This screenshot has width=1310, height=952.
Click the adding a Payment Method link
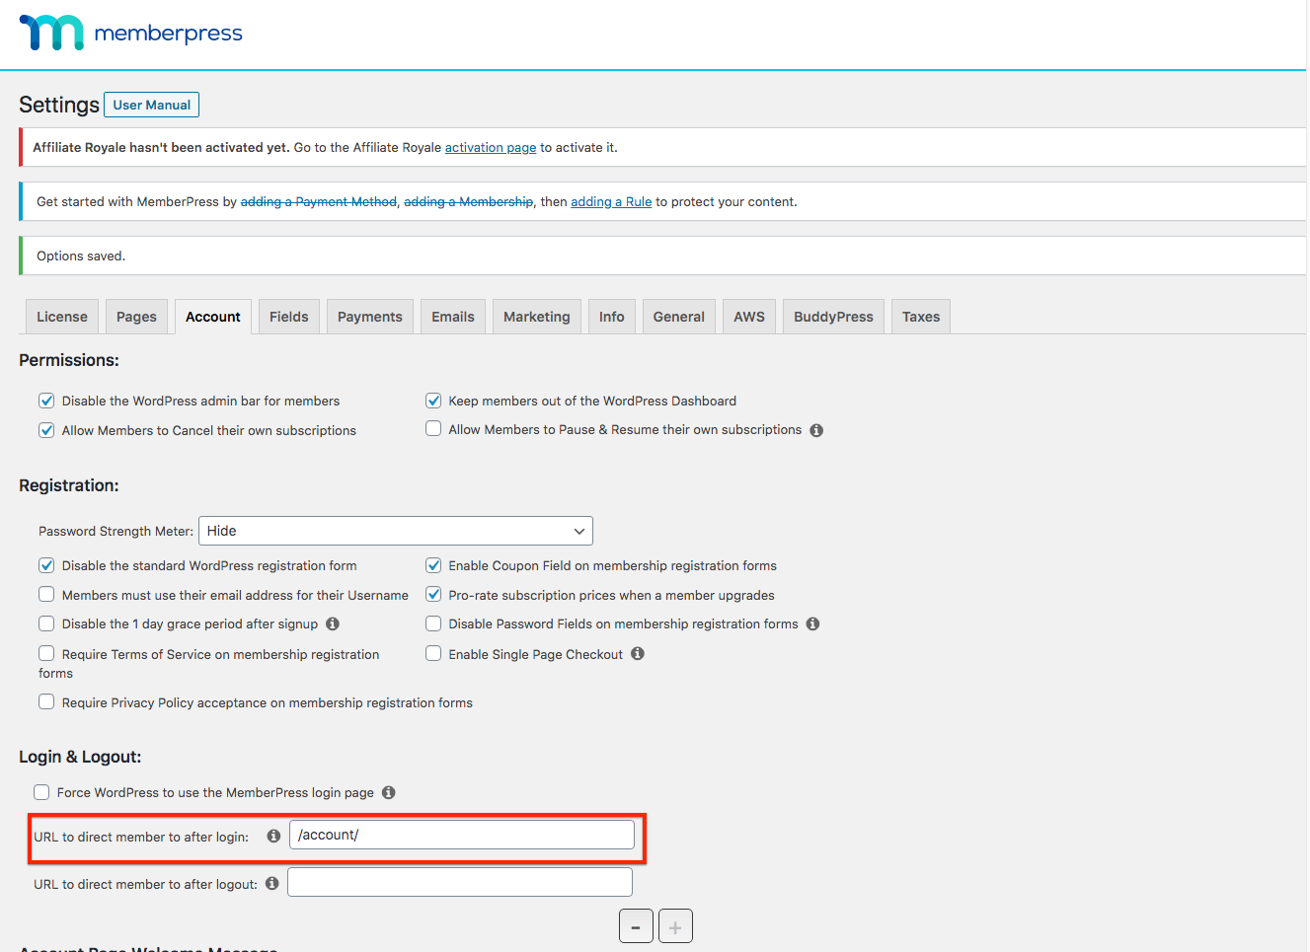tap(319, 201)
